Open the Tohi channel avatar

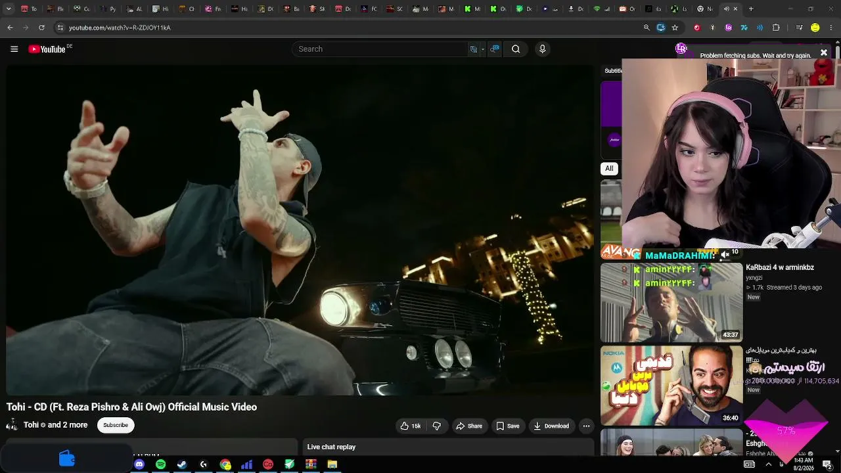pos(12,425)
